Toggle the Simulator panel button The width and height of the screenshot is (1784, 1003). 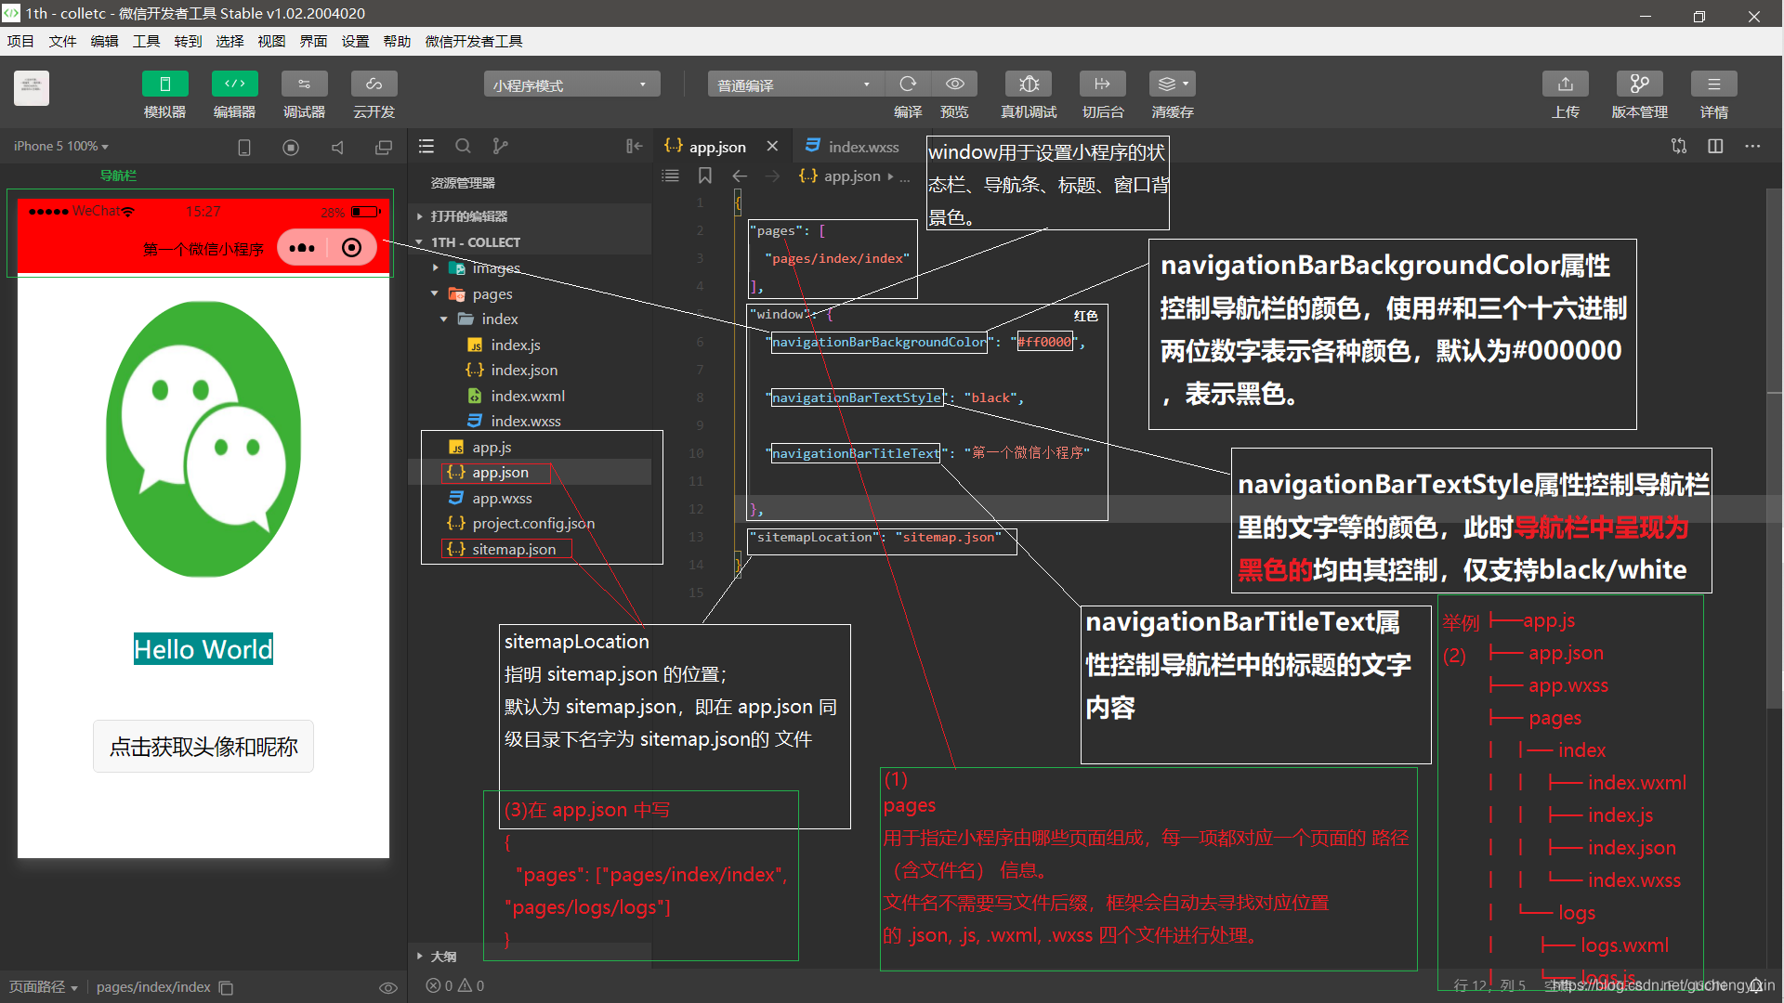(164, 85)
